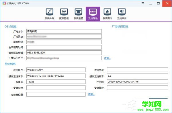Edit the 操作系统版本 field 6.3

point(137,76)
